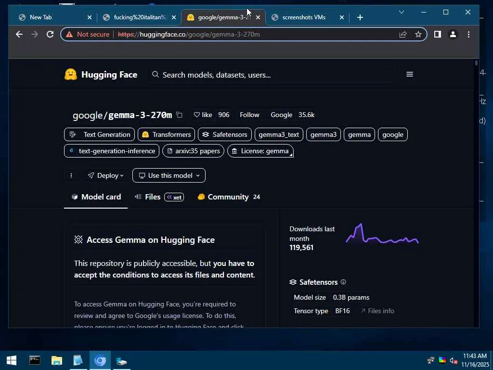This screenshot has height=370, width=493.
Task: Open the taskbar clock showing 11:43 AM
Action: click(x=475, y=360)
